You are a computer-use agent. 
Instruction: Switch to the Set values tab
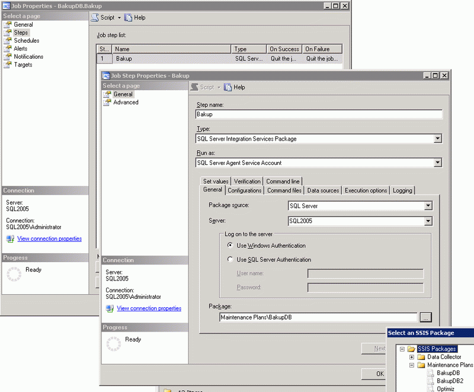tap(216, 181)
